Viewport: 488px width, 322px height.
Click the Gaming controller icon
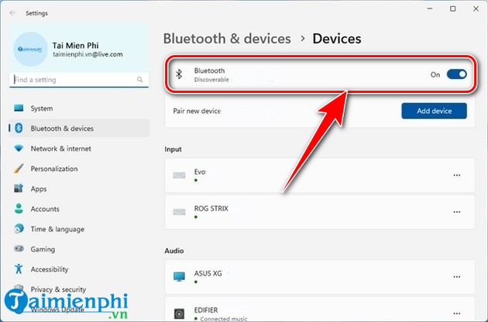[x=19, y=249]
